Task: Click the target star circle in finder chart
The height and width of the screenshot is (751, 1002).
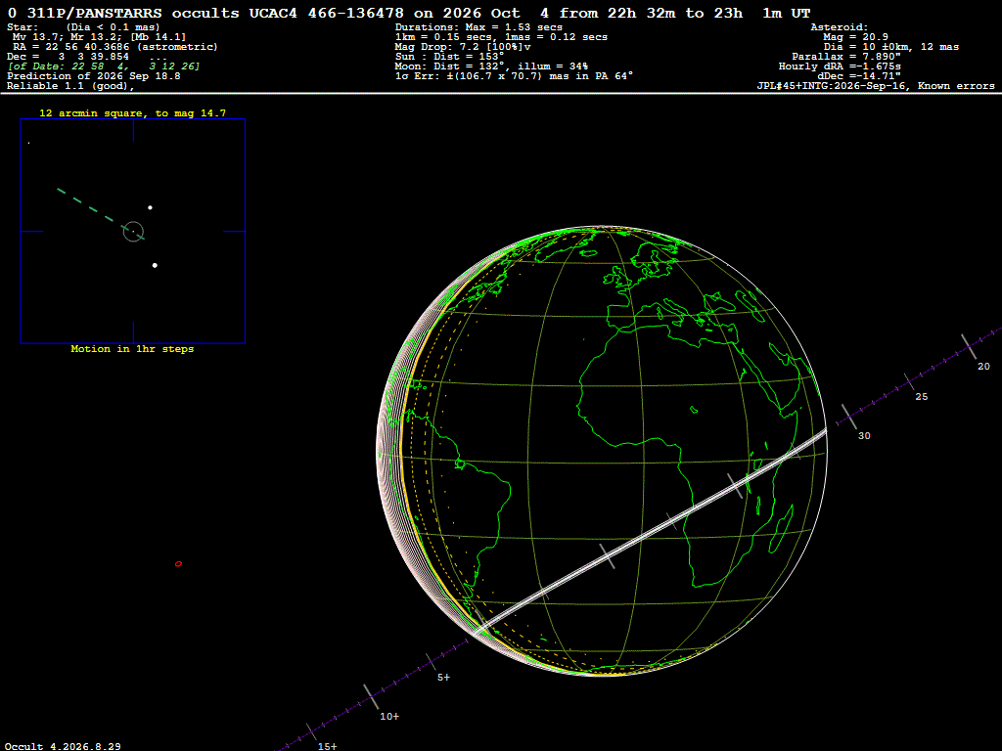Action: pyautogui.click(x=133, y=231)
